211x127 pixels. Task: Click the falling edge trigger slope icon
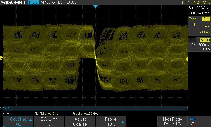tap(194, 25)
